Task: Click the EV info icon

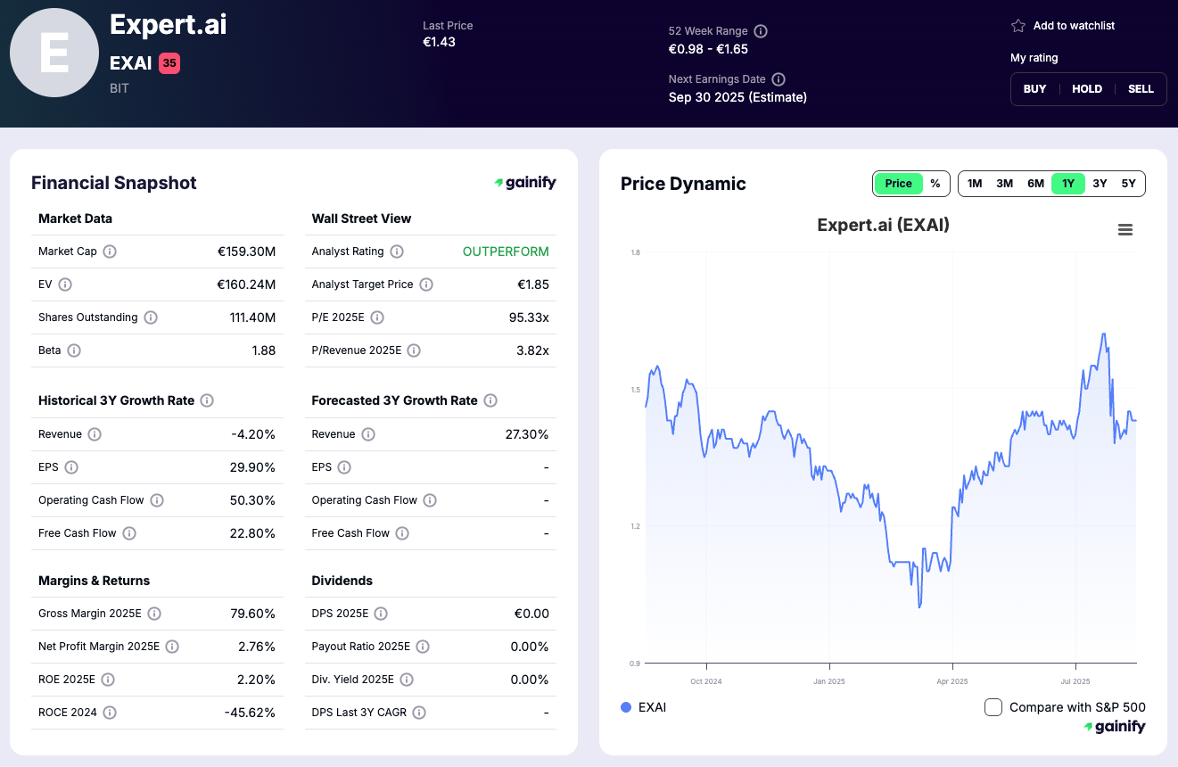Action: tap(65, 285)
